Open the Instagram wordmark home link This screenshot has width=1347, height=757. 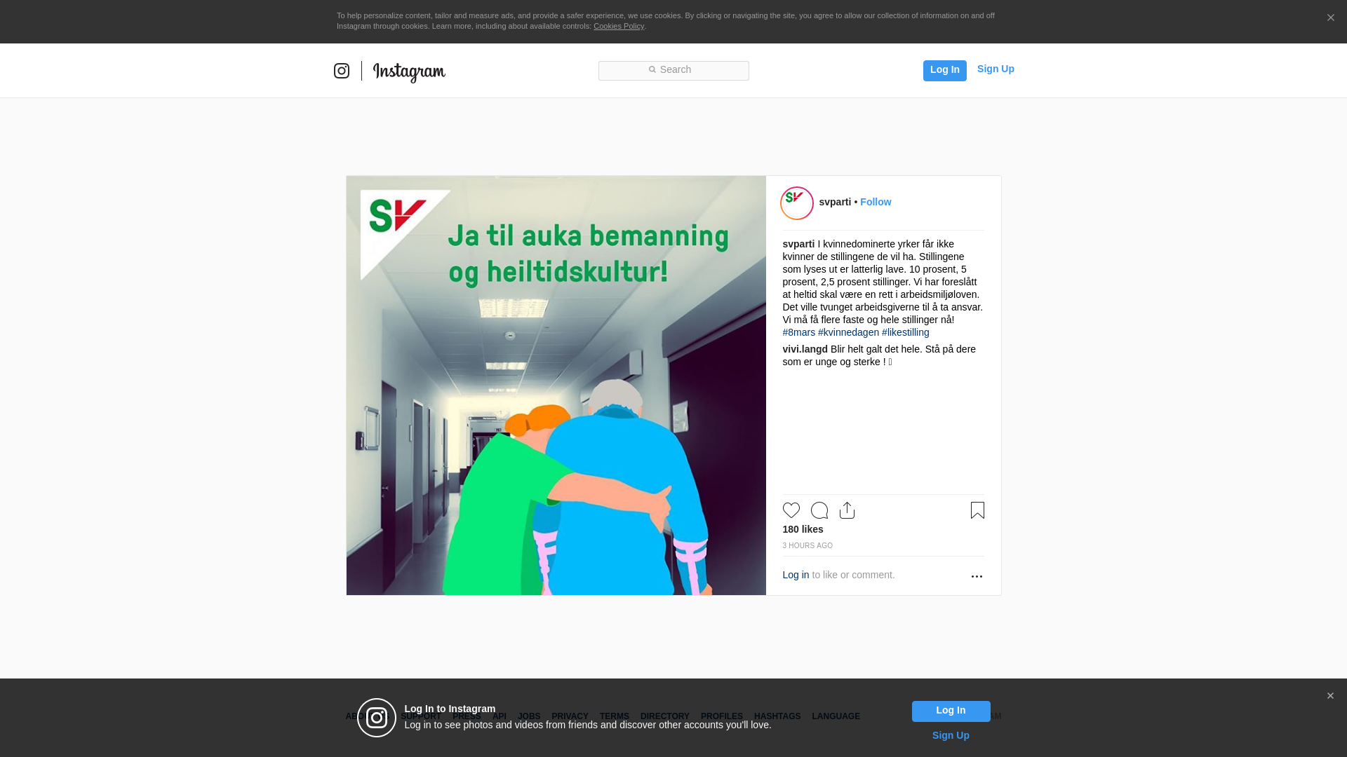coord(409,72)
